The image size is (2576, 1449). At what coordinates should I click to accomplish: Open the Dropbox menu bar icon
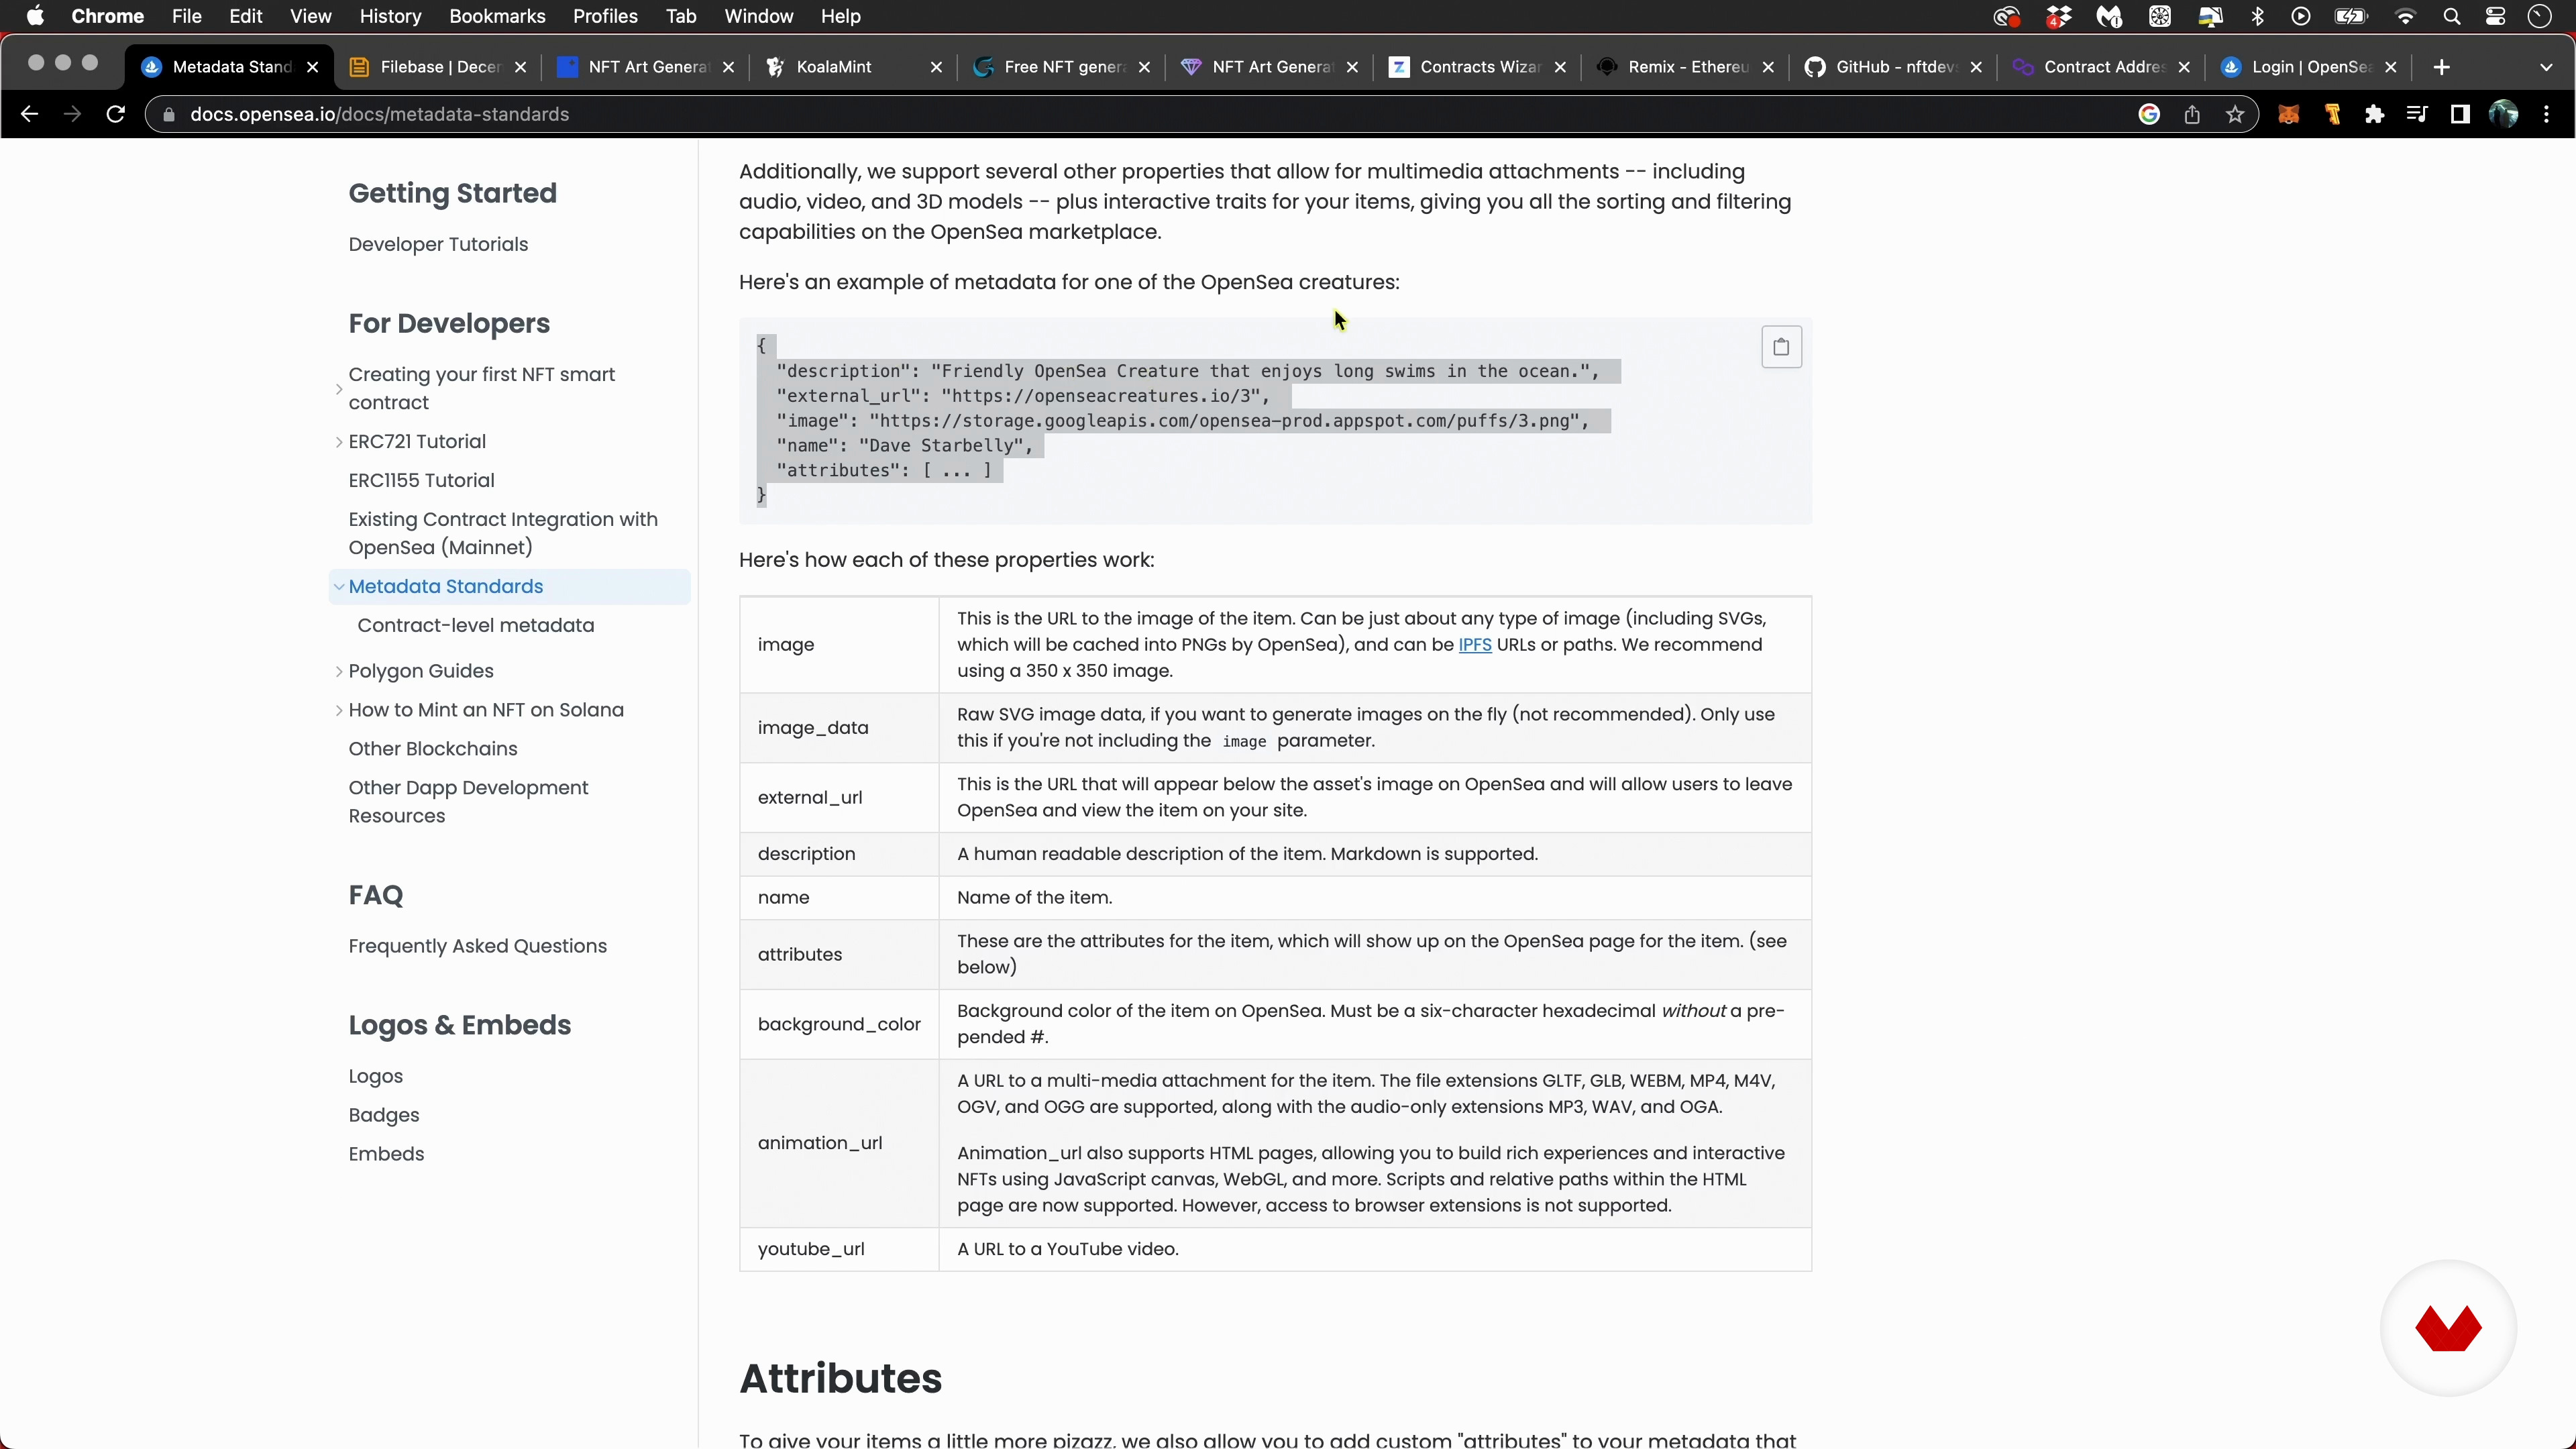[2058, 16]
